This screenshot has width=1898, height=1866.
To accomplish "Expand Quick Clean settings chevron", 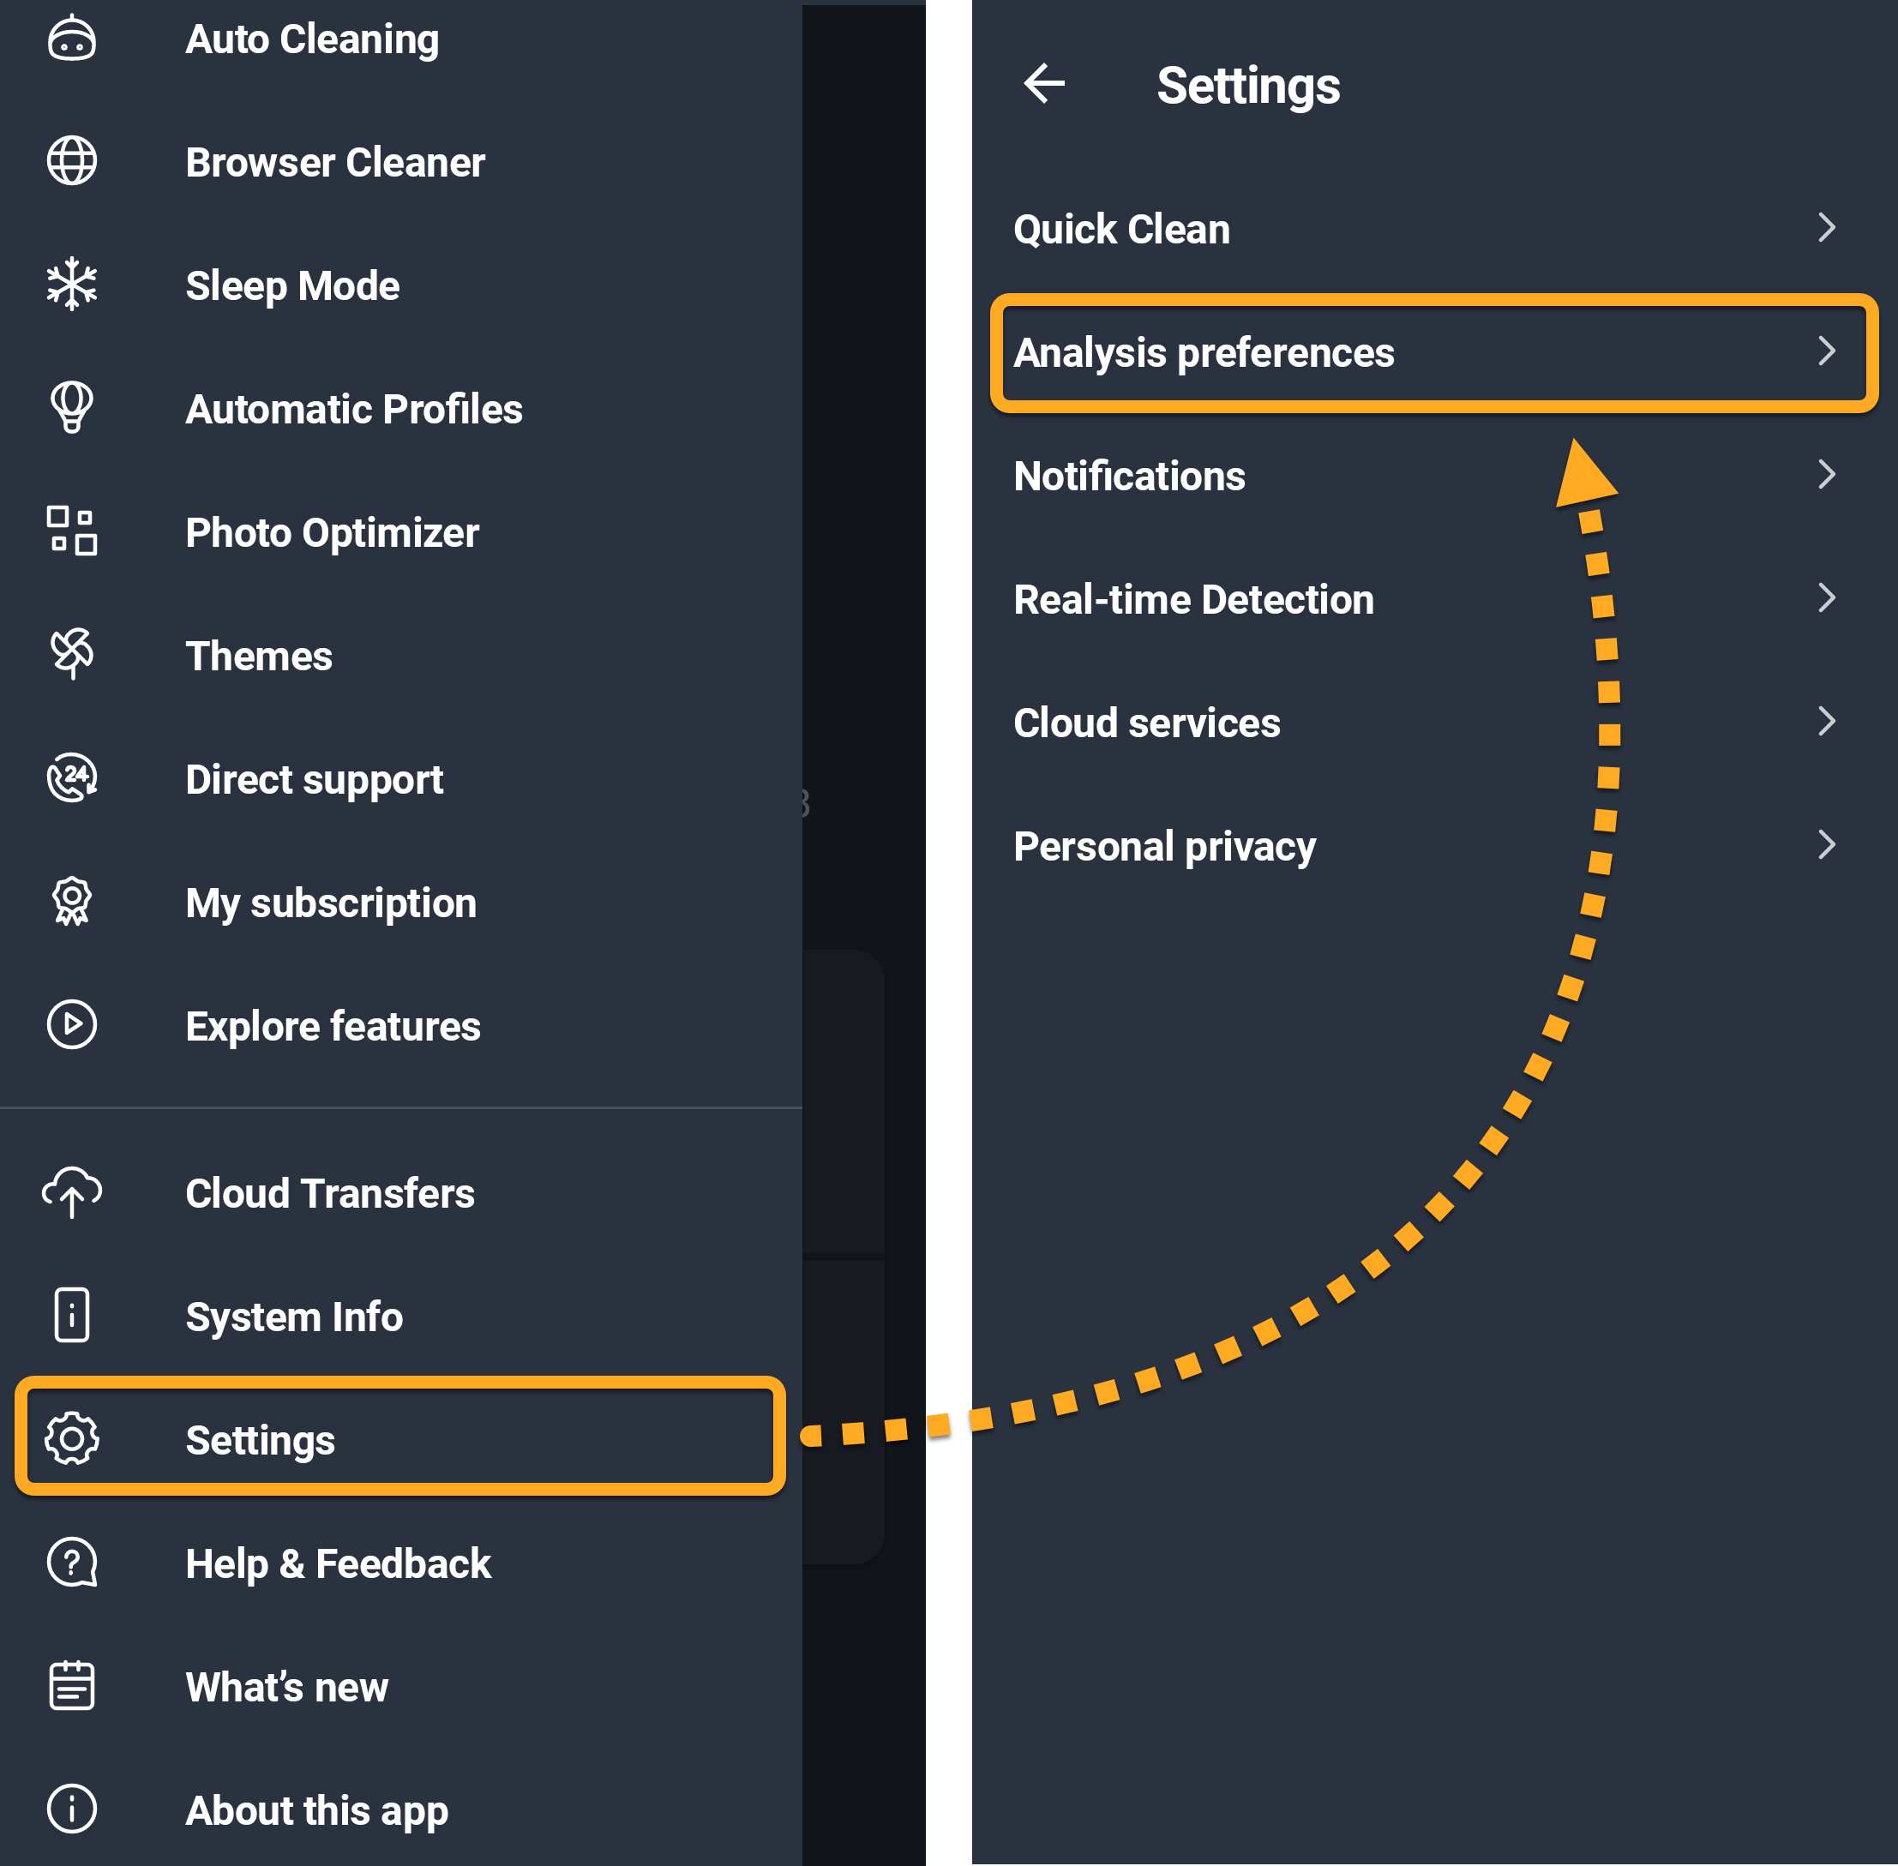I will coord(1825,228).
